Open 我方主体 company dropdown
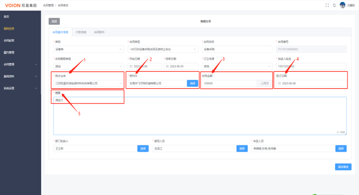The height and width of the screenshot is (195, 359). pos(89,83)
